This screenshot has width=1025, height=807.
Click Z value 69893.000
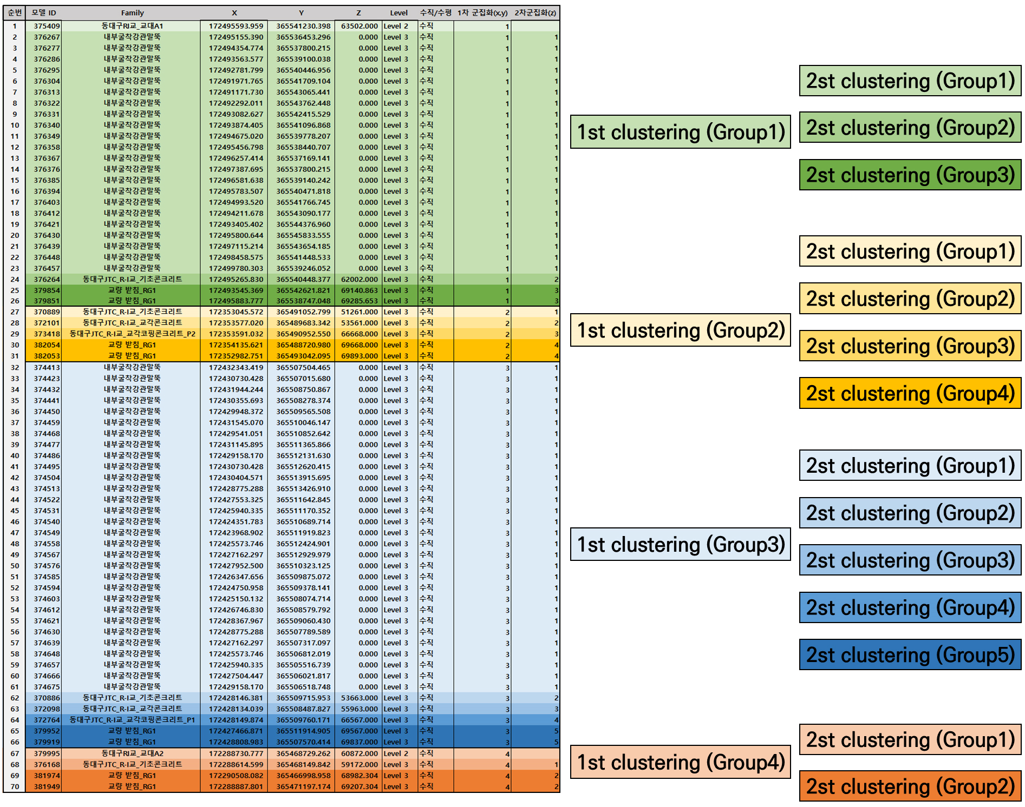coord(359,356)
